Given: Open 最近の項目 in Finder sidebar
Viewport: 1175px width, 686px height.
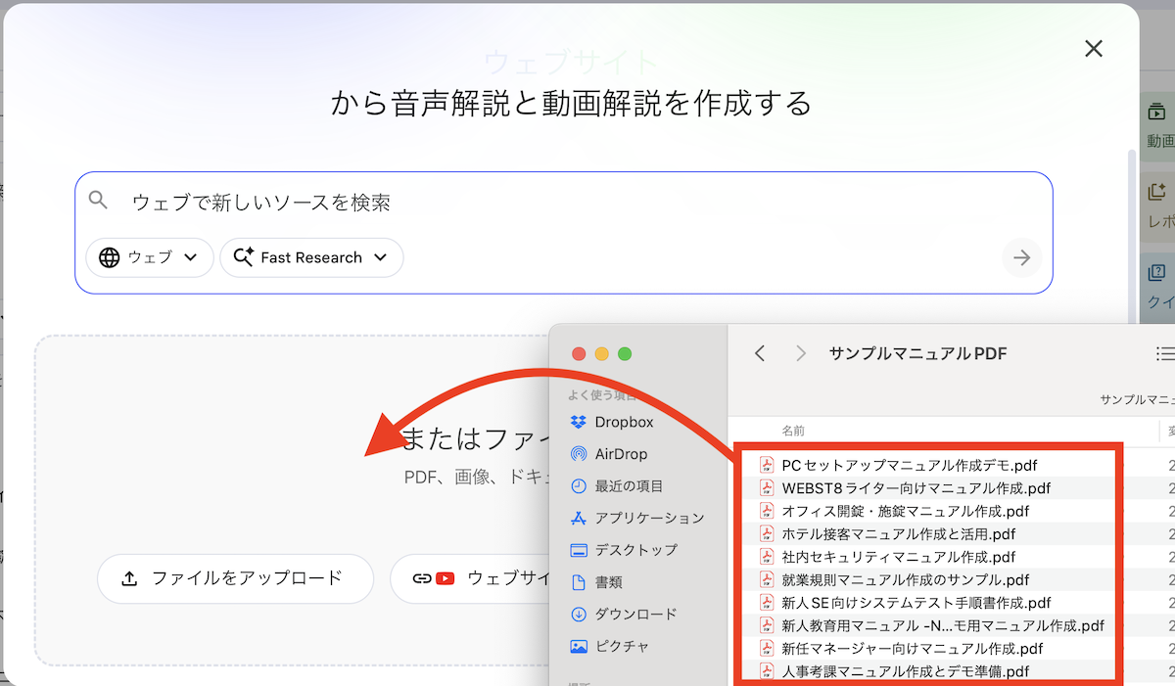Looking at the screenshot, I should click(x=628, y=486).
